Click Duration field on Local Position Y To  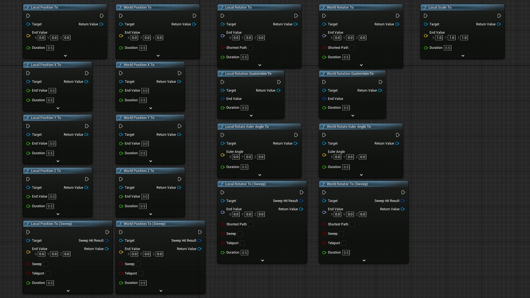coord(50,153)
